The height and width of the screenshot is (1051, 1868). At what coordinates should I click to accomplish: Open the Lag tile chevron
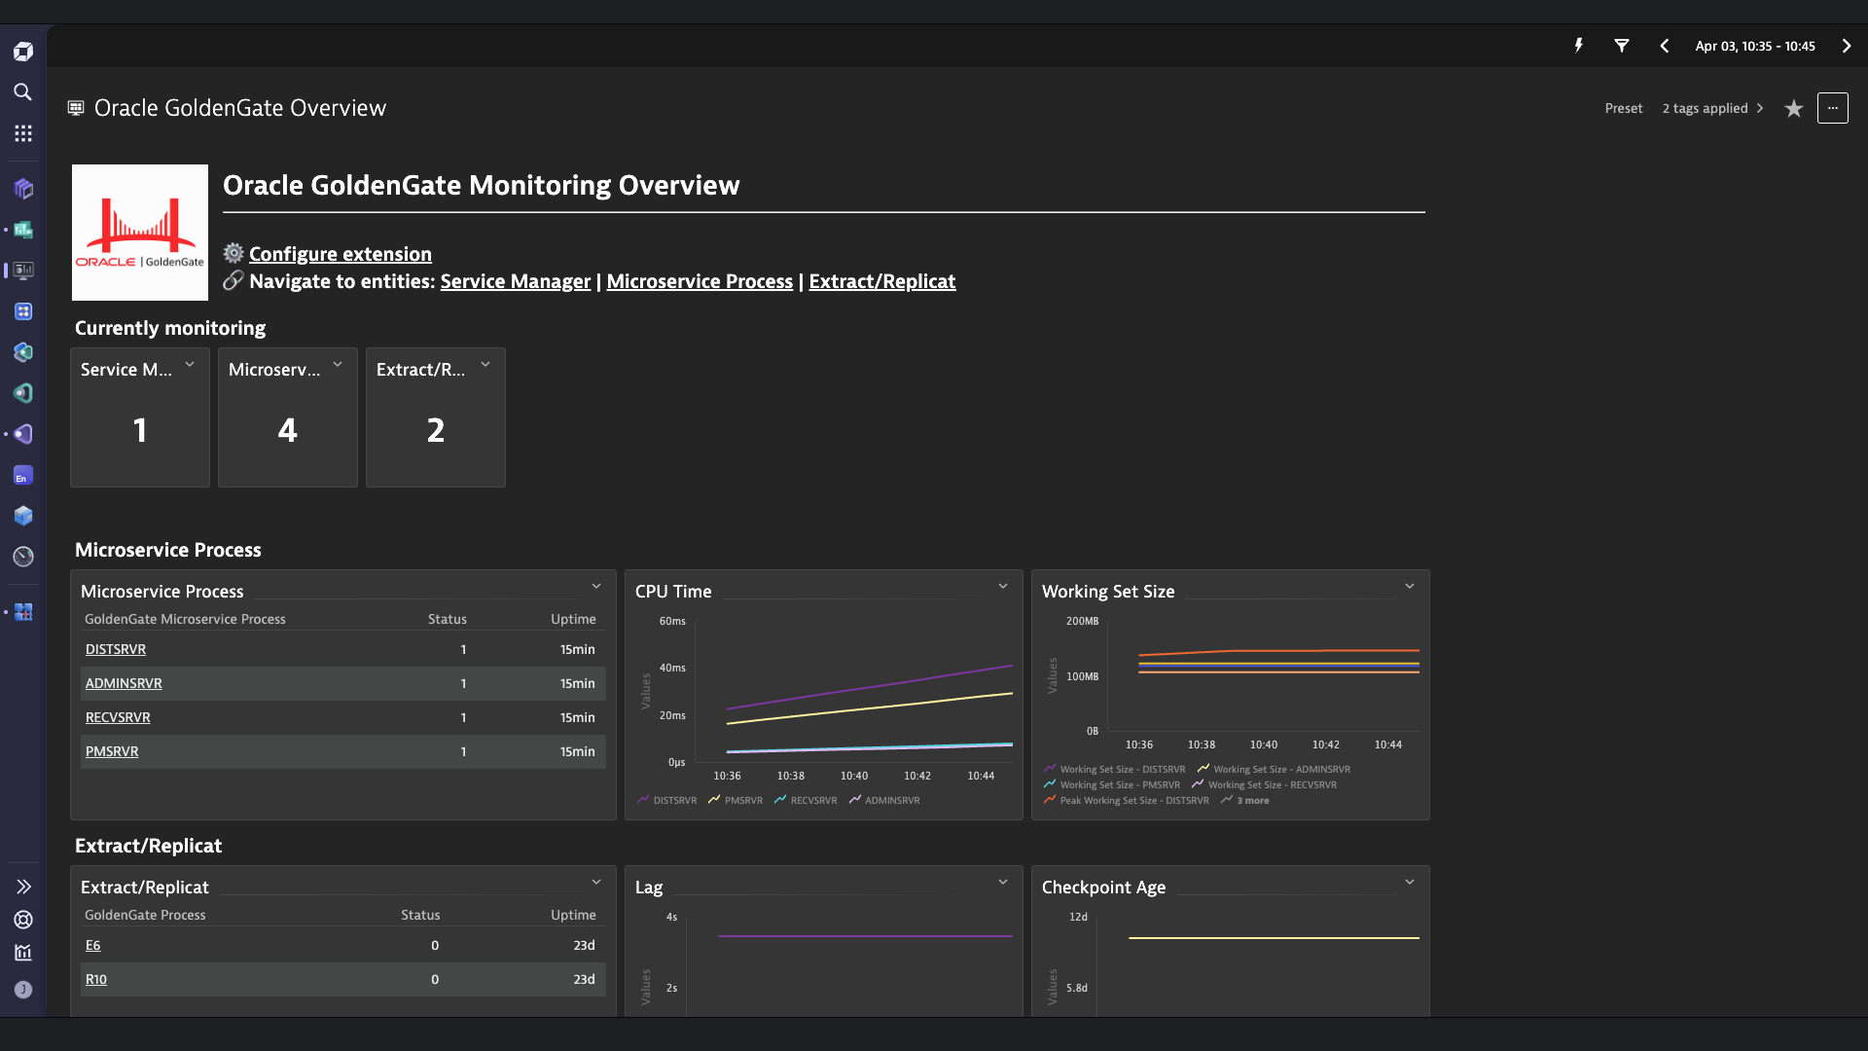(1003, 883)
